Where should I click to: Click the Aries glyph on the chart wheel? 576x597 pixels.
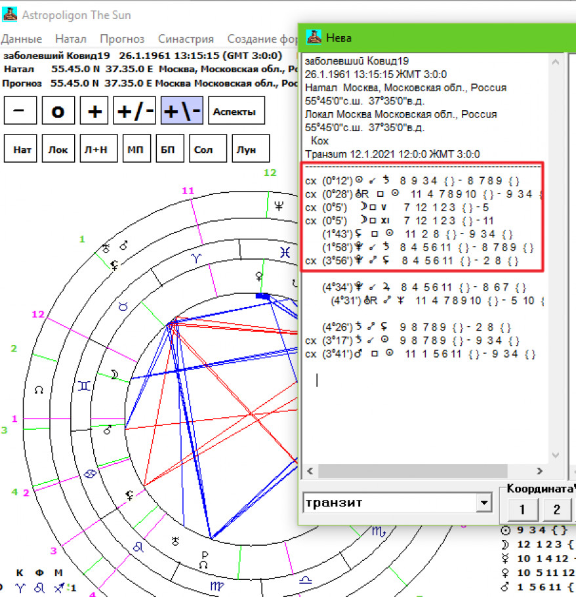196,258
